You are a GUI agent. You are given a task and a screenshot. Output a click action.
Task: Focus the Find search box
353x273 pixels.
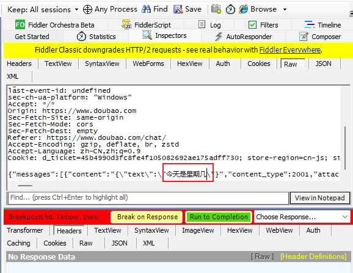(x=148, y=198)
